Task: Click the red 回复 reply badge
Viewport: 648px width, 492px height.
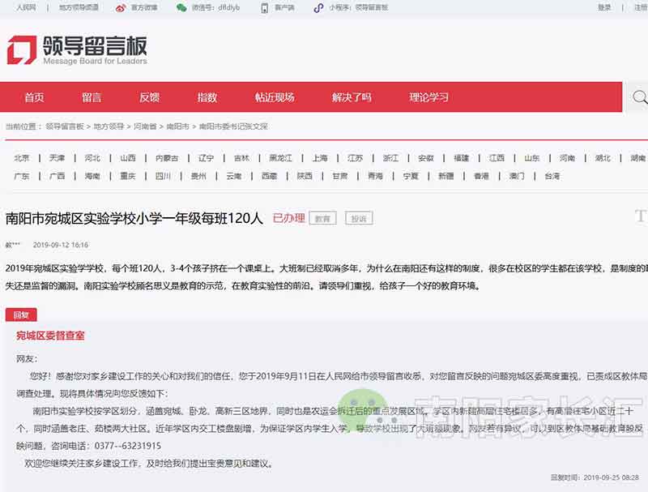Action: pyautogui.click(x=22, y=314)
